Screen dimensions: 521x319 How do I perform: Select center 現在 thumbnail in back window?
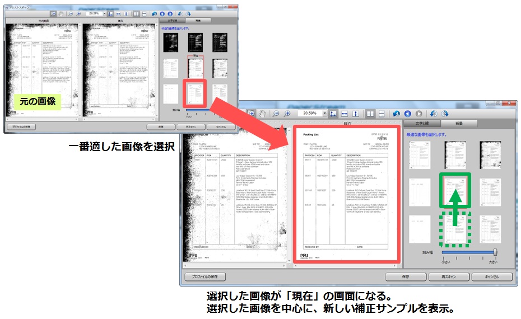[196, 67]
